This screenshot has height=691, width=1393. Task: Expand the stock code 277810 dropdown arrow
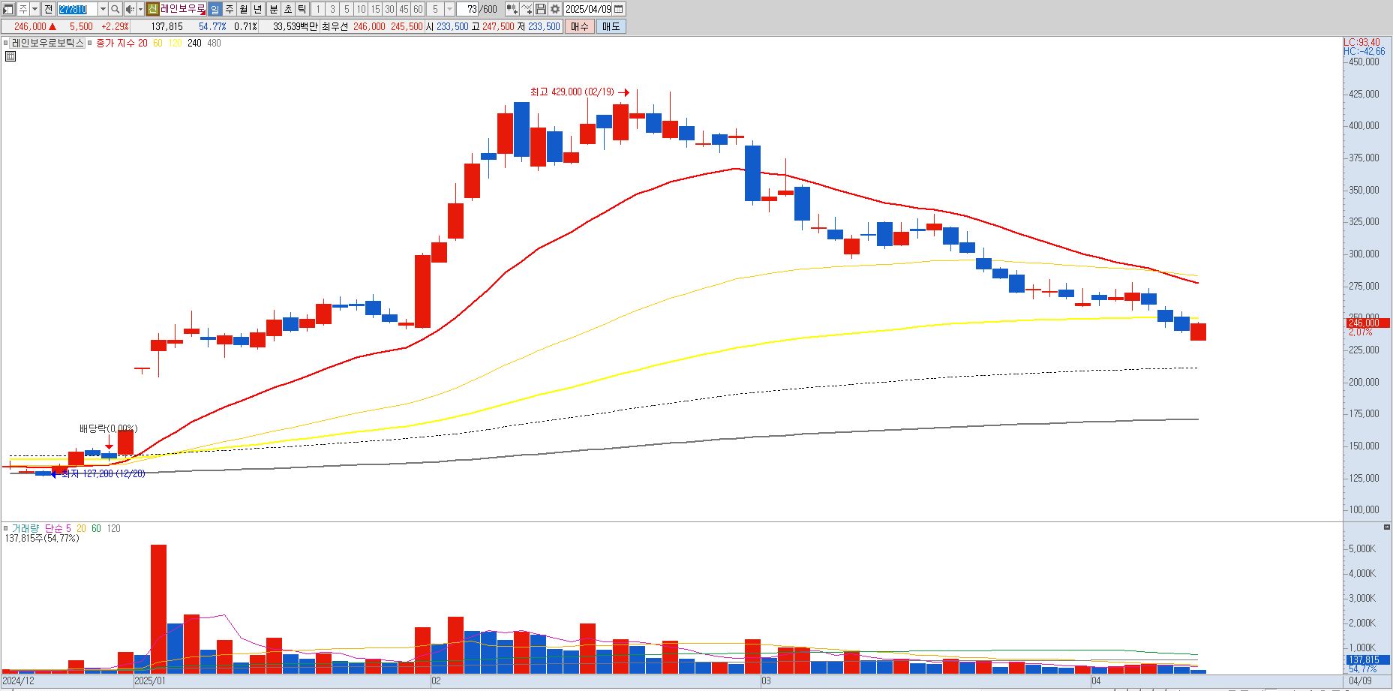click(x=103, y=9)
